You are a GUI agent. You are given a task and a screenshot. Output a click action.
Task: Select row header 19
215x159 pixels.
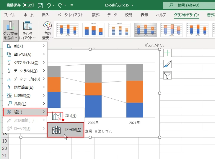point(4,141)
